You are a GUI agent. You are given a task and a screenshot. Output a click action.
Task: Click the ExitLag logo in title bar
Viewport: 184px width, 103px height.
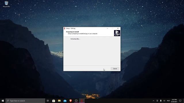point(64,28)
